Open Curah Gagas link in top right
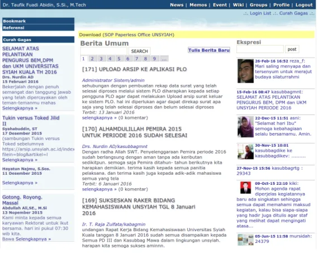This screenshot has width=318, height=253. (293, 13)
